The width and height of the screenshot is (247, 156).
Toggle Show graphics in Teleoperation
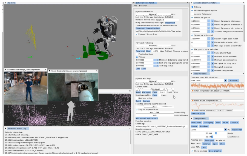[x=192, y=151]
